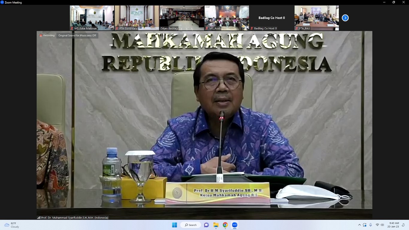Open the Teams Chat taskbar icon

click(206, 225)
